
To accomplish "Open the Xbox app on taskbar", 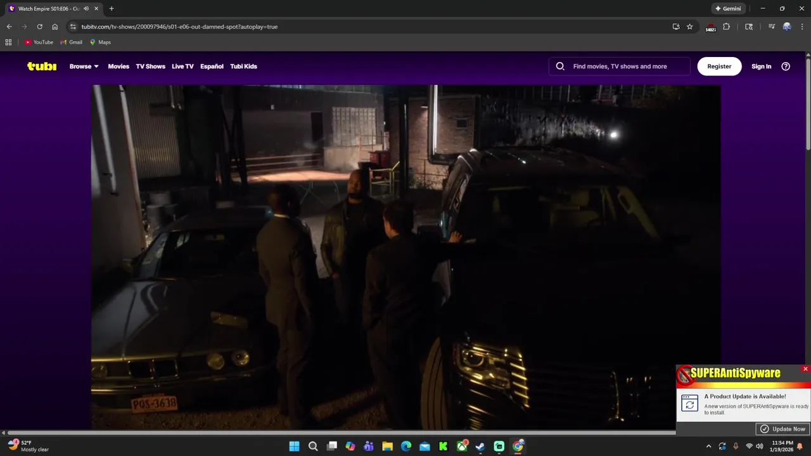I will point(462,446).
